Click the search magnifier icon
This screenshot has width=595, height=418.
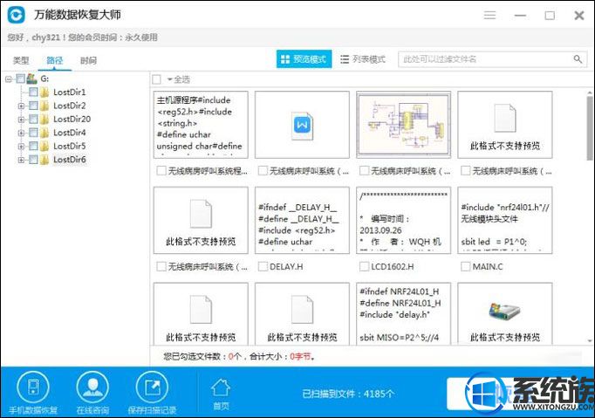(x=578, y=59)
